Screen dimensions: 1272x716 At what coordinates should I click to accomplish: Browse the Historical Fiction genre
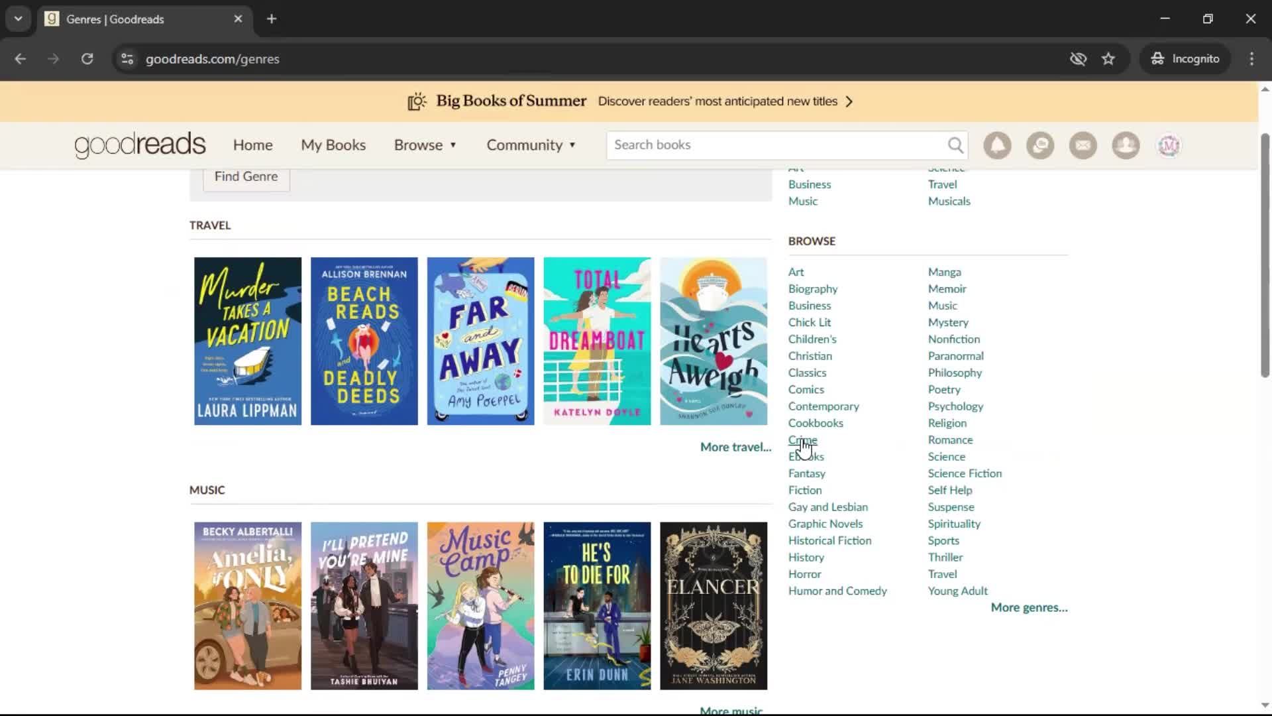click(x=829, y=541)
